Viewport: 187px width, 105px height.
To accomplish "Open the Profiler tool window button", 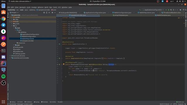I will click(x=53, y=102).
